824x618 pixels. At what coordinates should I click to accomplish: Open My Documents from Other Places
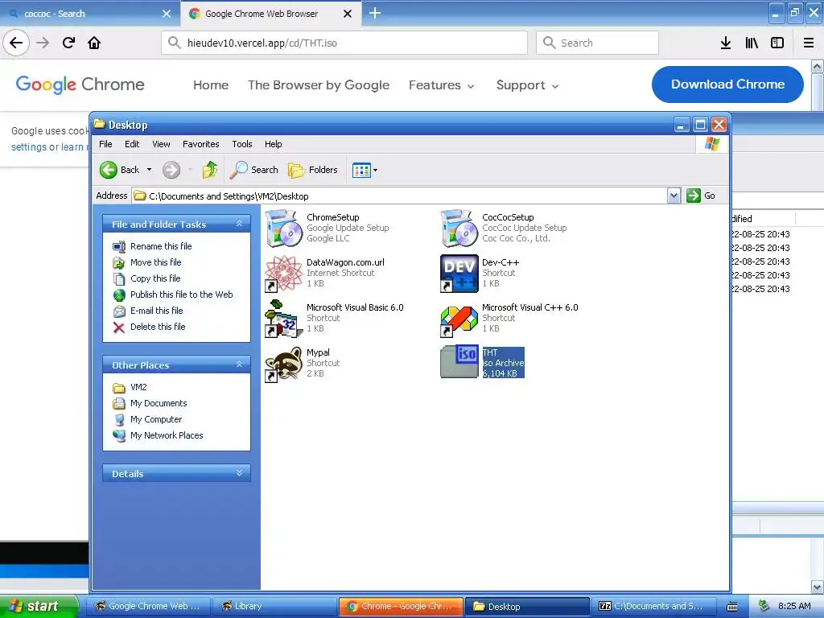click(x=159, y=403)
